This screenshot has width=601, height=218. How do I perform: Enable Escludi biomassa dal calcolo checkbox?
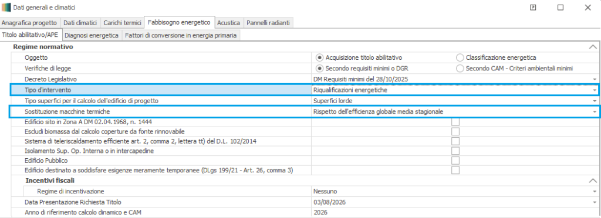(x=455, y=132)
